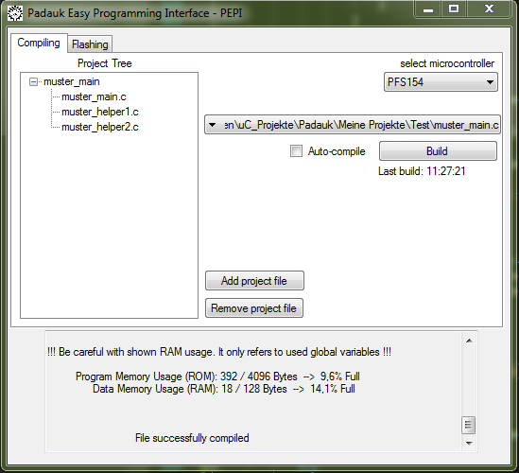Click the Program Memory Usage (ROM) line
This screenshot has width=519, height=473.
pos(217,377)
